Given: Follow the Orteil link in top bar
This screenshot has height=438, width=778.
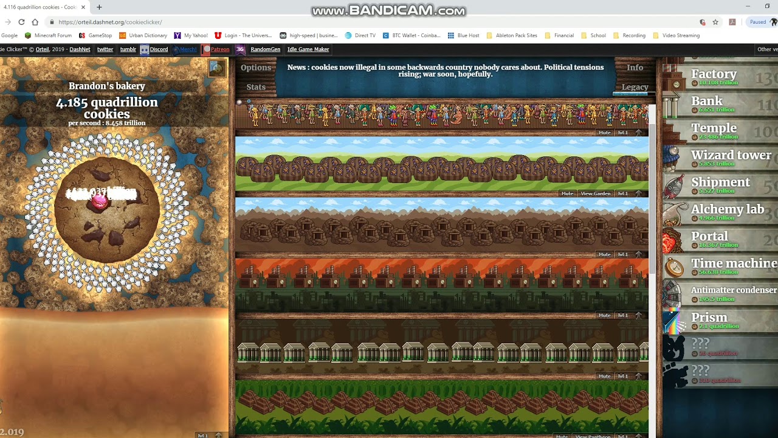Looking at the screenshot, I should pos(42,49).
